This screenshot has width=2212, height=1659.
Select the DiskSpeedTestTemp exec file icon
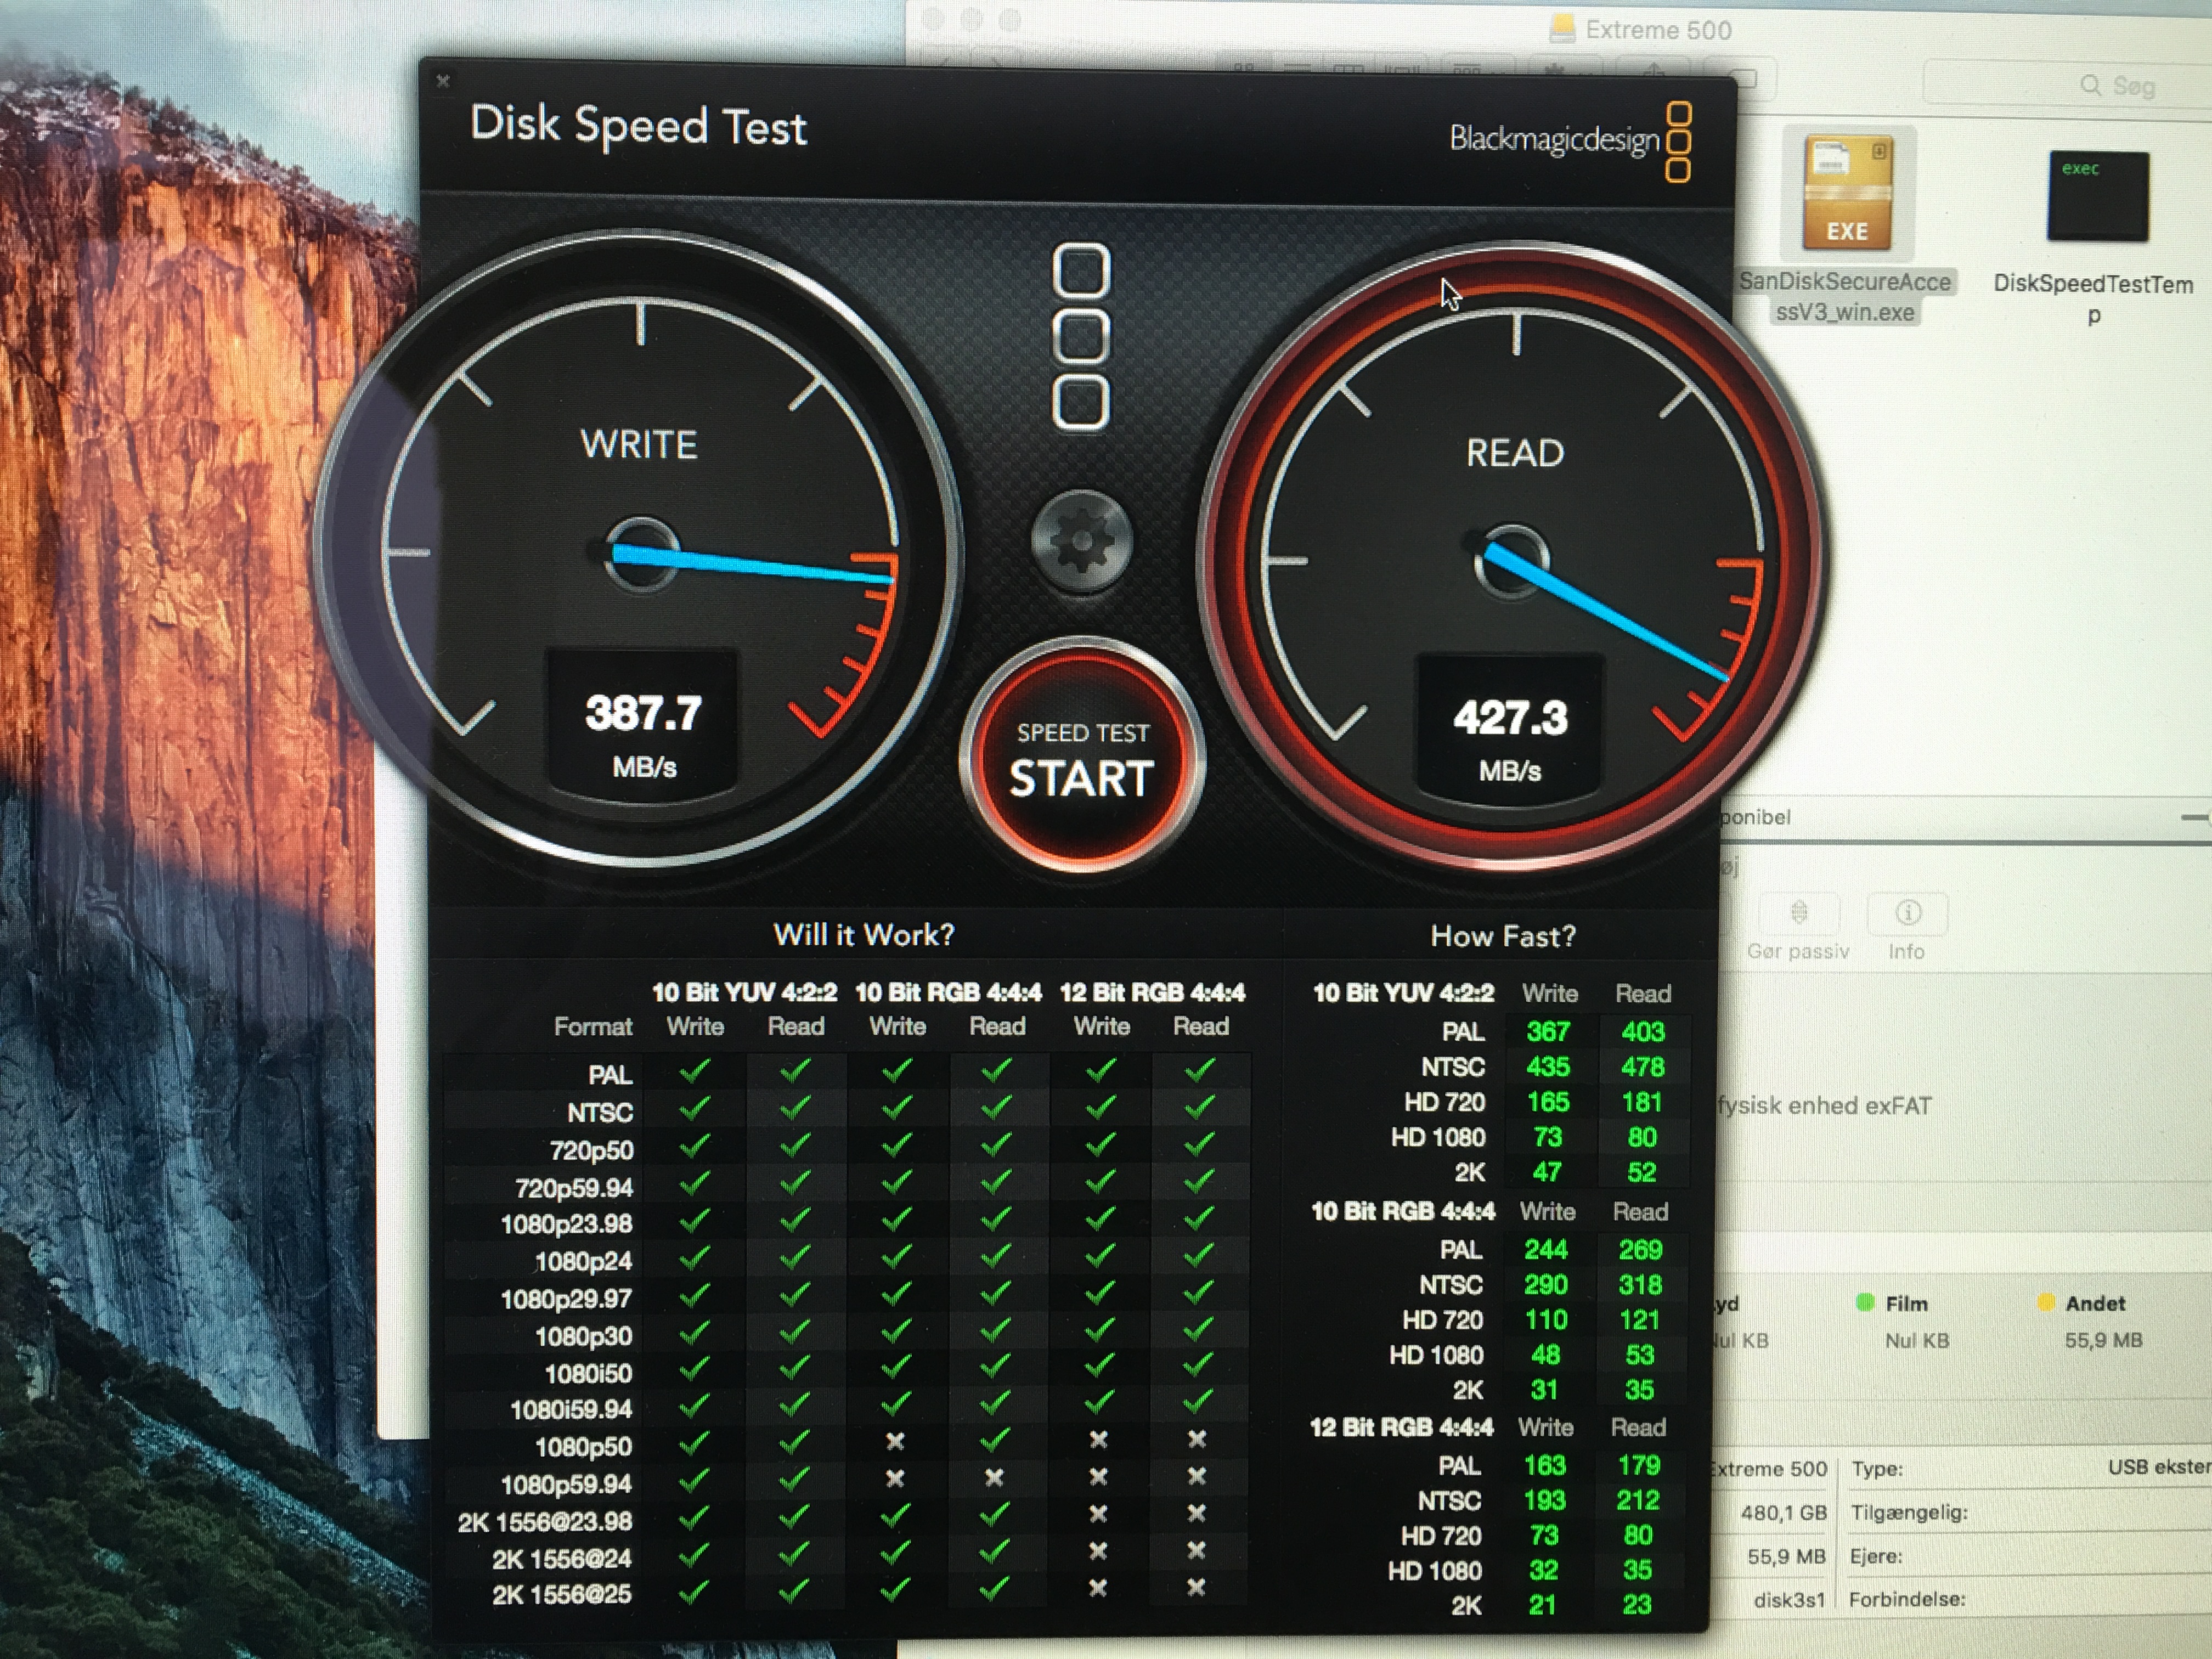tap(2097, 197)
